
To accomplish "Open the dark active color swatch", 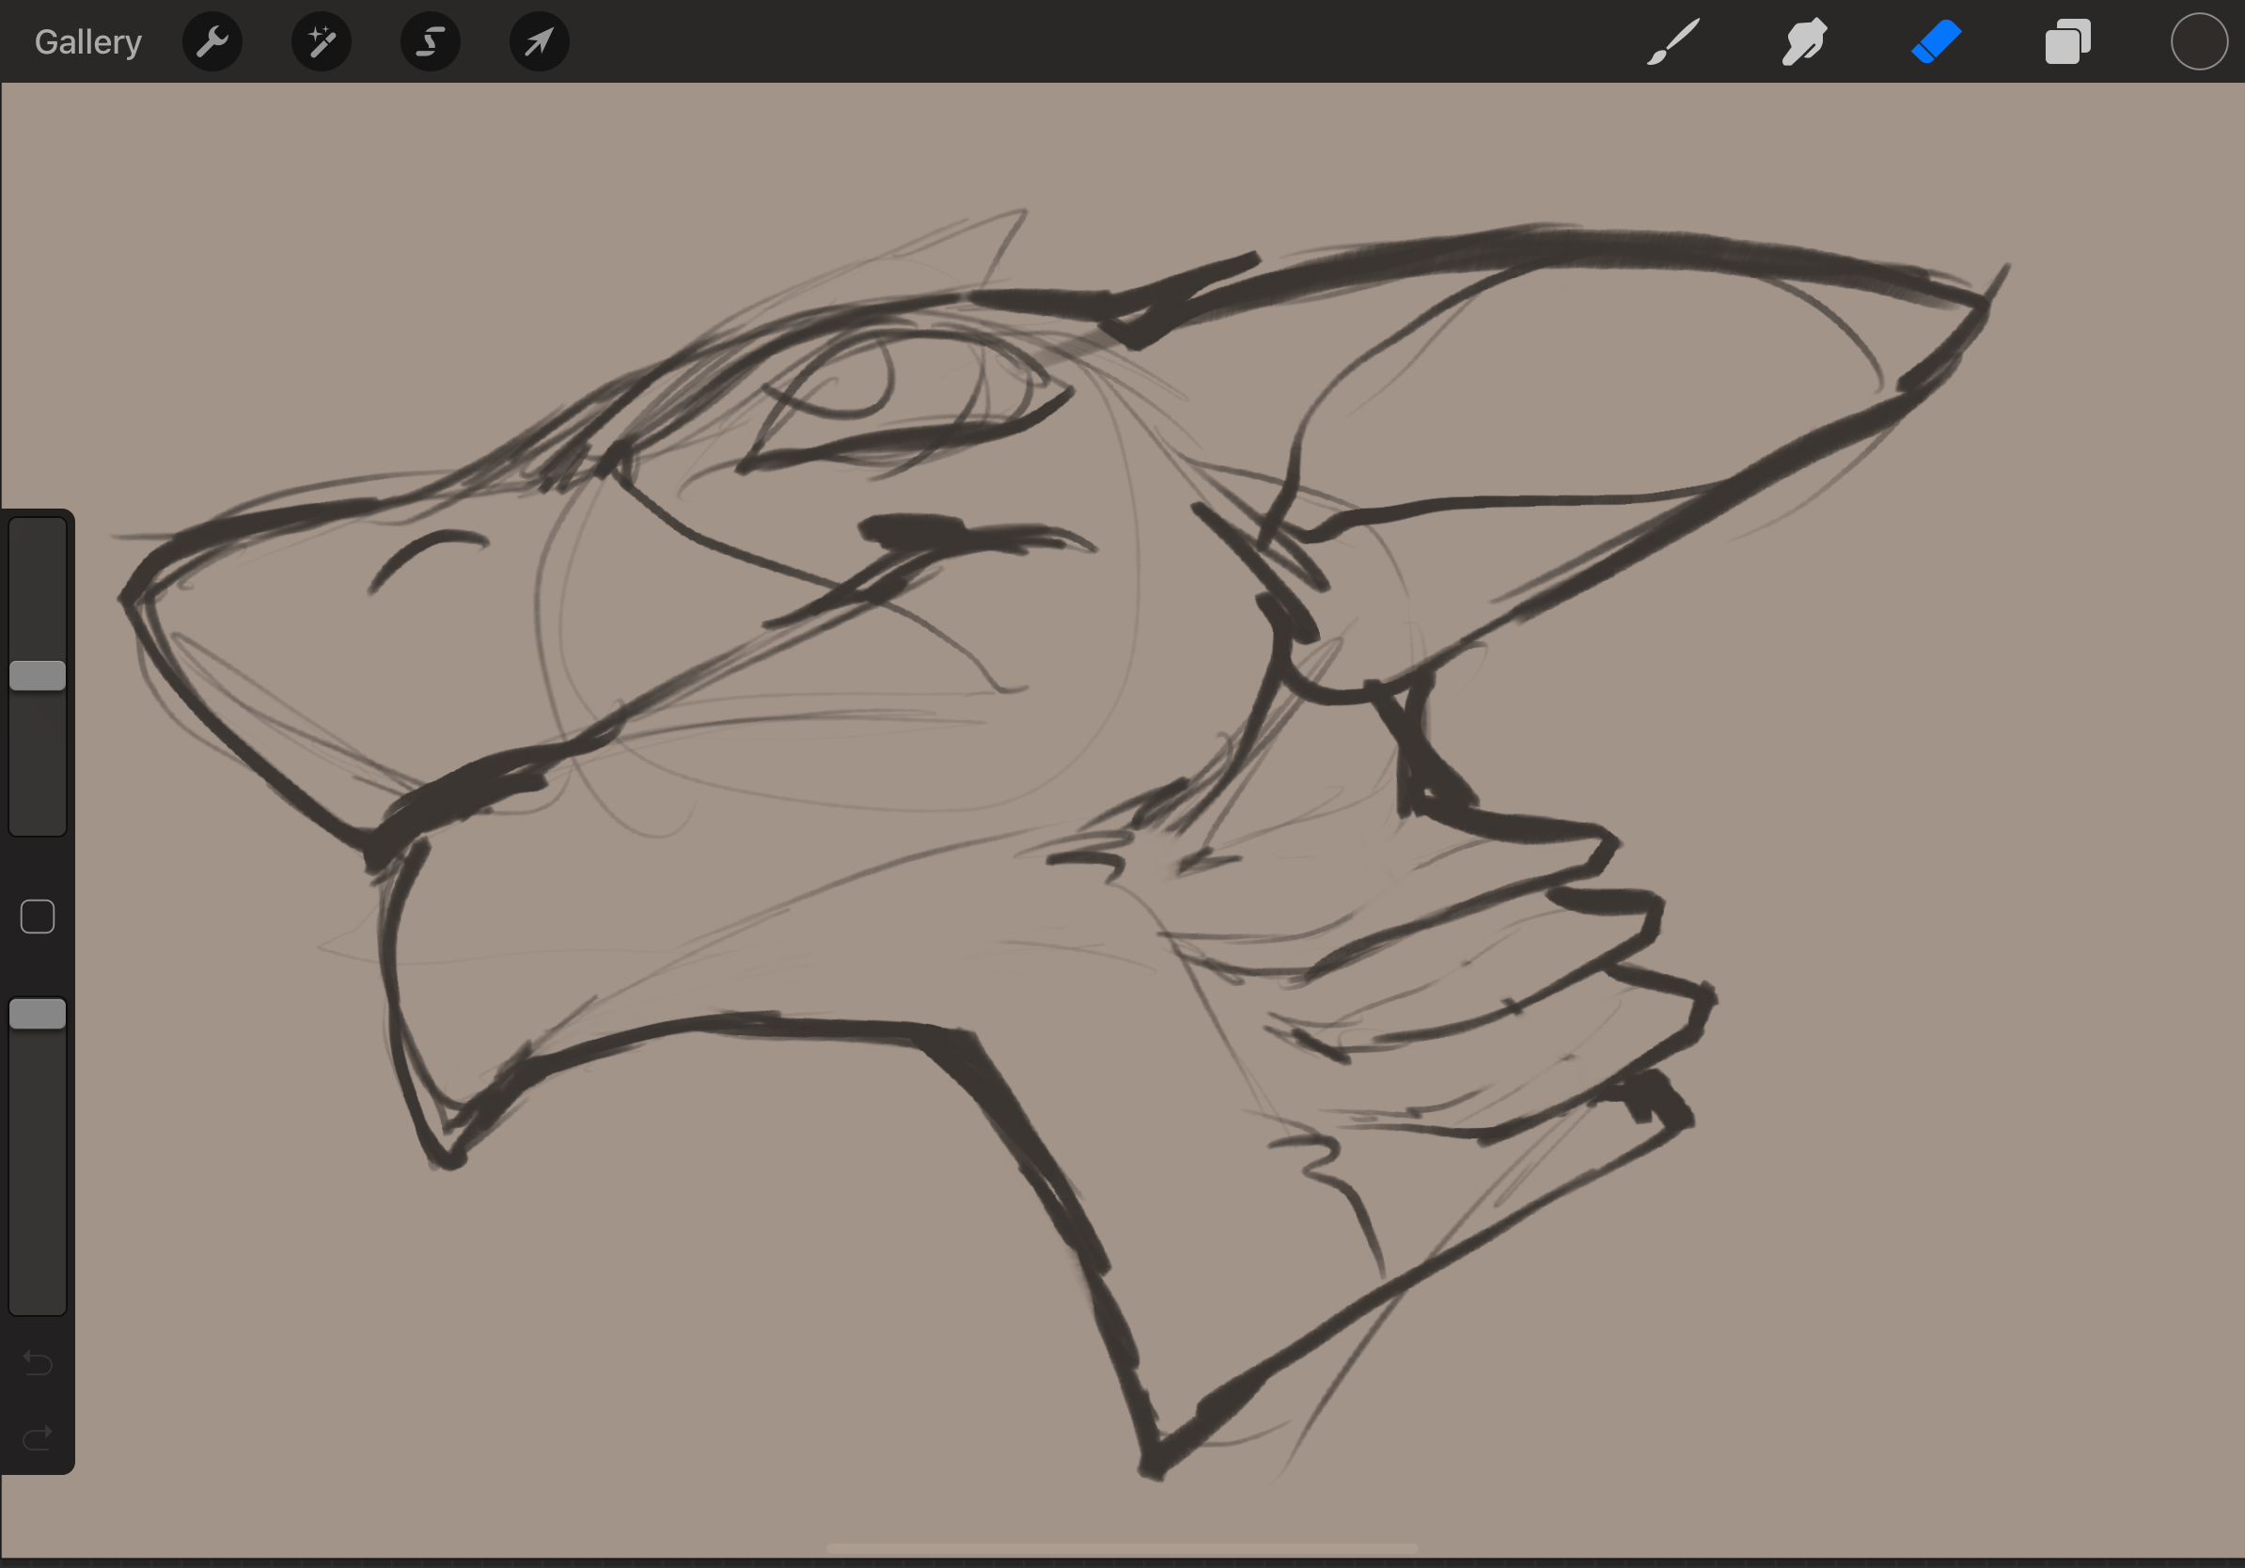I will [2199, 42].
